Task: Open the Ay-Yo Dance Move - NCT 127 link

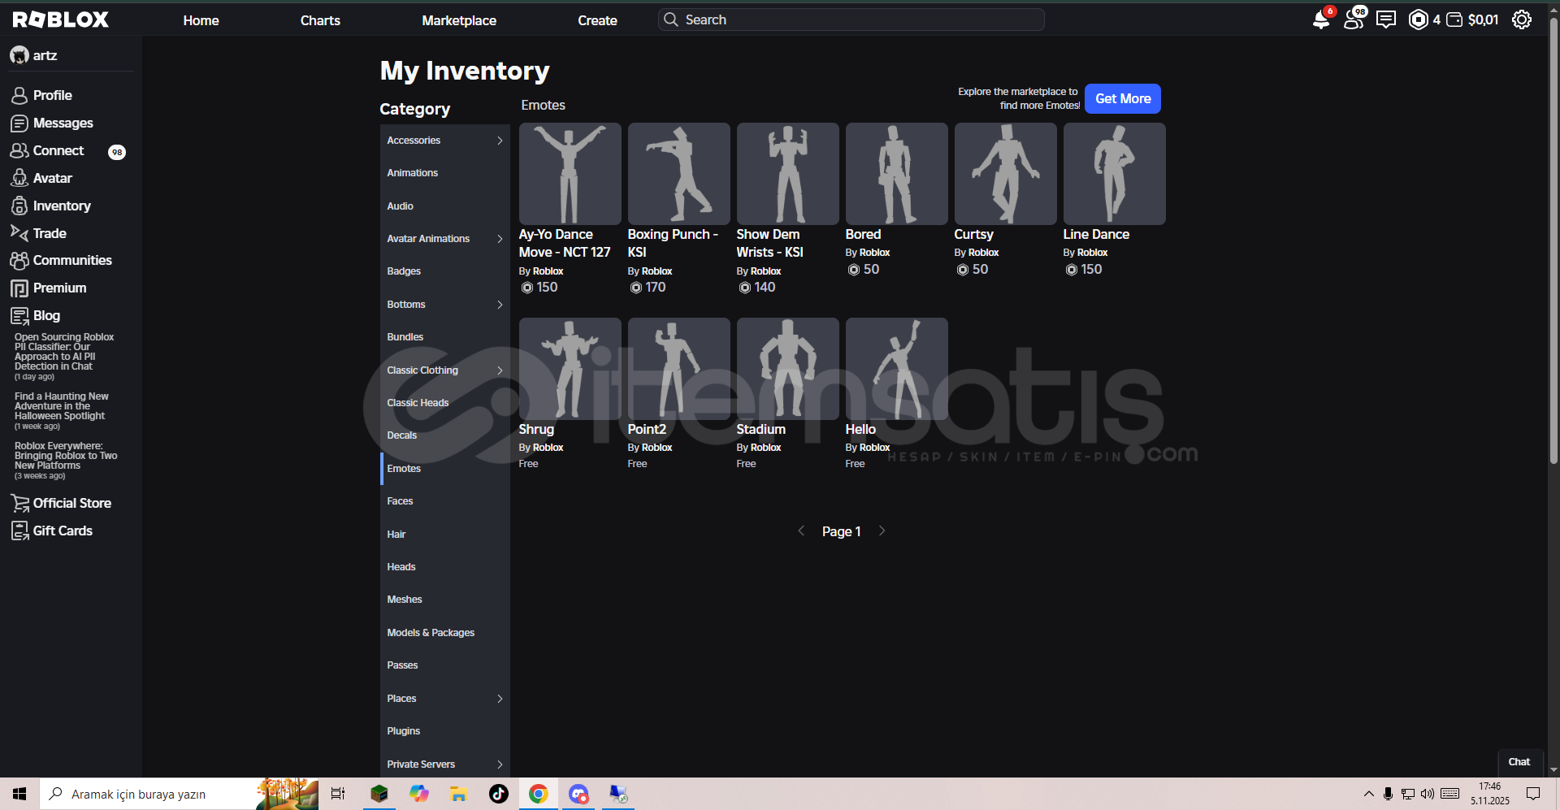Action: [565, 243]
